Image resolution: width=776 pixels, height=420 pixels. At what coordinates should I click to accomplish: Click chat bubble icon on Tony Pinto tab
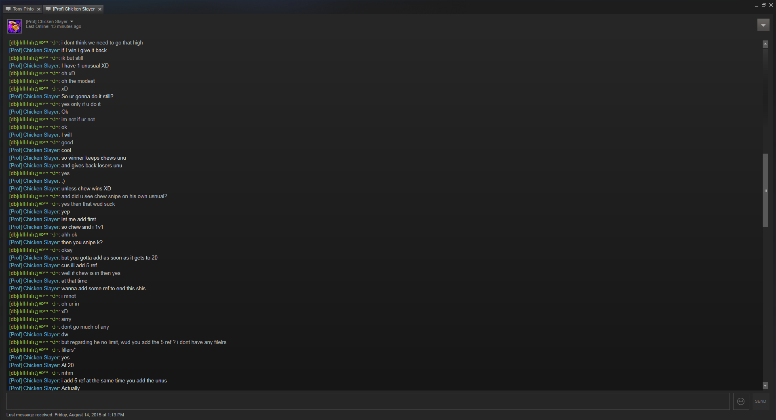point(8,9)
